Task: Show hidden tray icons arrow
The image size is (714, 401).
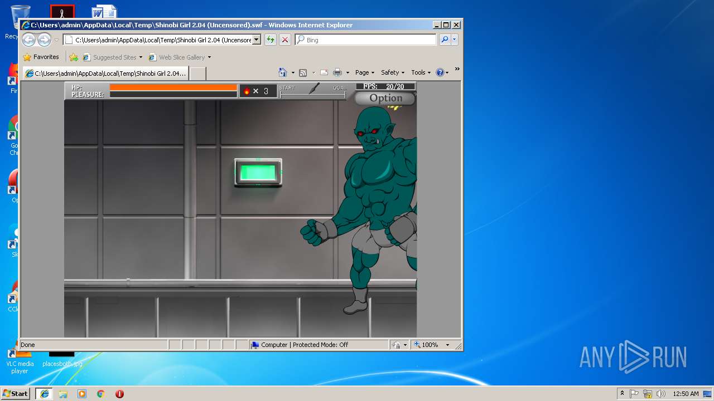Action: pyautogui.click(x=622, y=393)
